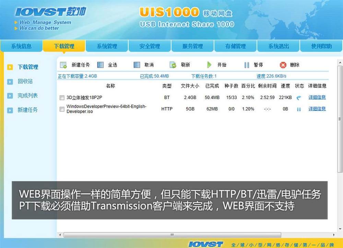Open the 系统信息 tab

click(x=21, y=46)
